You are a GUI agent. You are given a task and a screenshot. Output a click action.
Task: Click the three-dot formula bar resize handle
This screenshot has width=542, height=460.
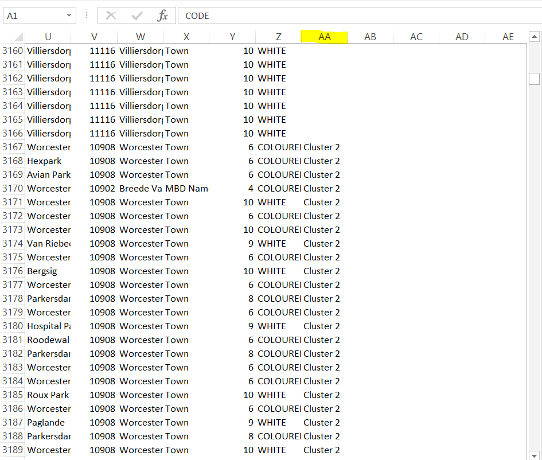[x=87, y=16]
